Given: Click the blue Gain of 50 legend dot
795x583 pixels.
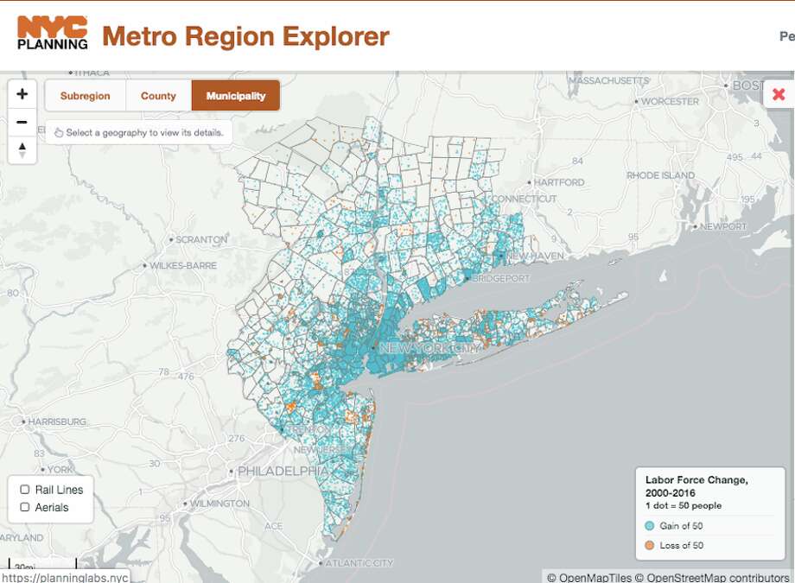Looking at the screenshot, I should pyautogui.click(x=651, y=525).
